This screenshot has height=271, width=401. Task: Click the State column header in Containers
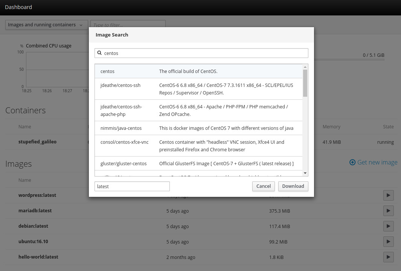coord(388,126)
